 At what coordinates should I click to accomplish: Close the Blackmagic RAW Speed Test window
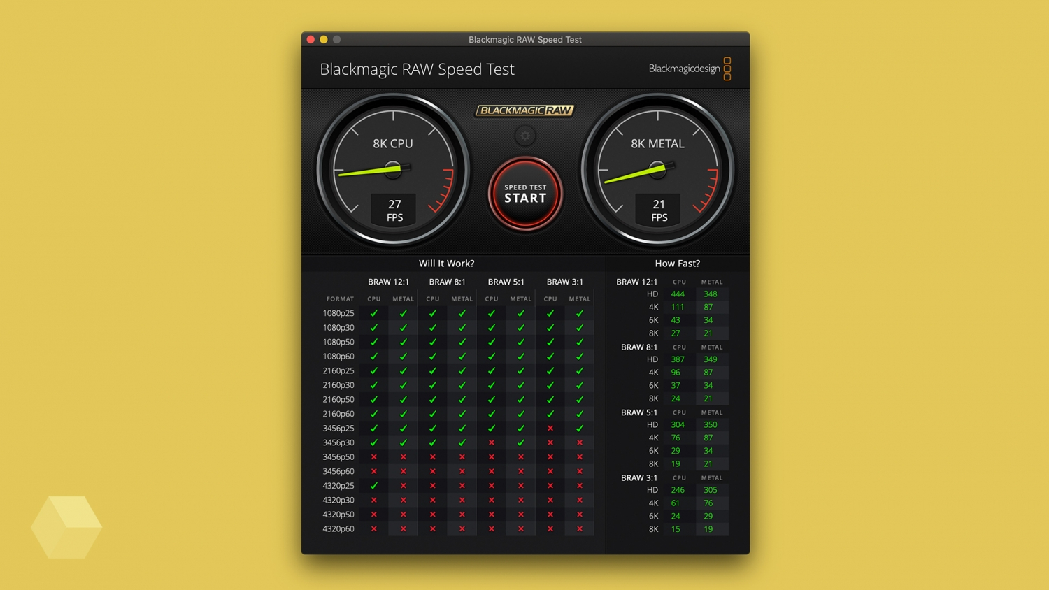311,39
